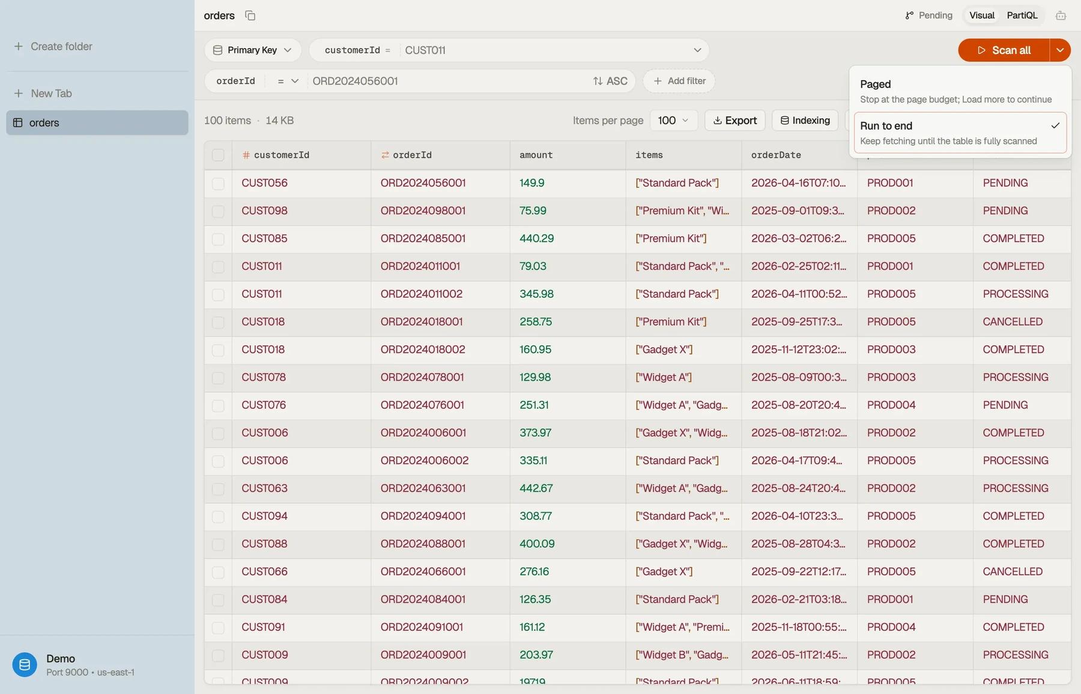This screenshot has width=1081, height=694.
Task: Click the Add filter button
Action: pos(679,81)
